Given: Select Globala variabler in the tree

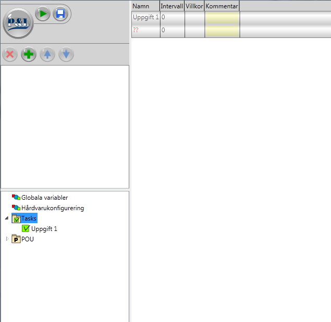Looking at the screenshot, I should pyautogui.click(x=44, y=198).
